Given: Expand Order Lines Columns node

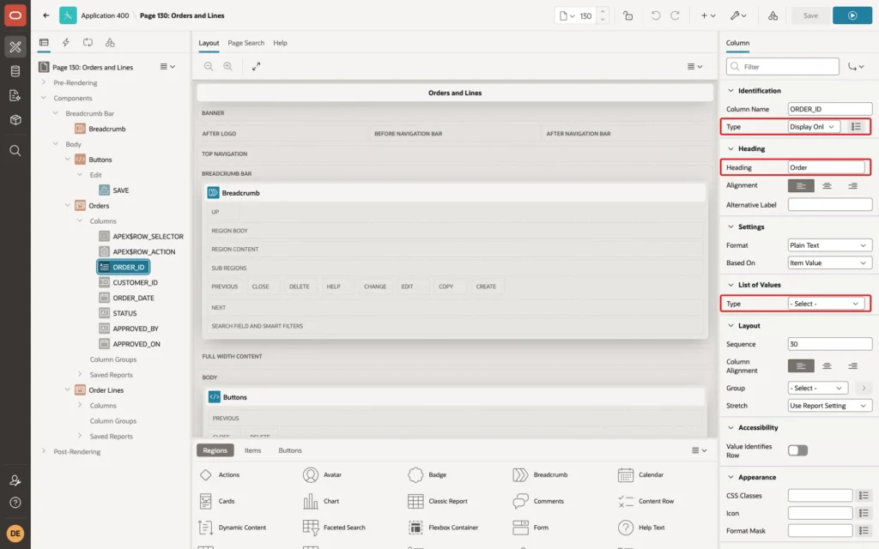Looking at the screenshot, I should click(x=80, y=405).
